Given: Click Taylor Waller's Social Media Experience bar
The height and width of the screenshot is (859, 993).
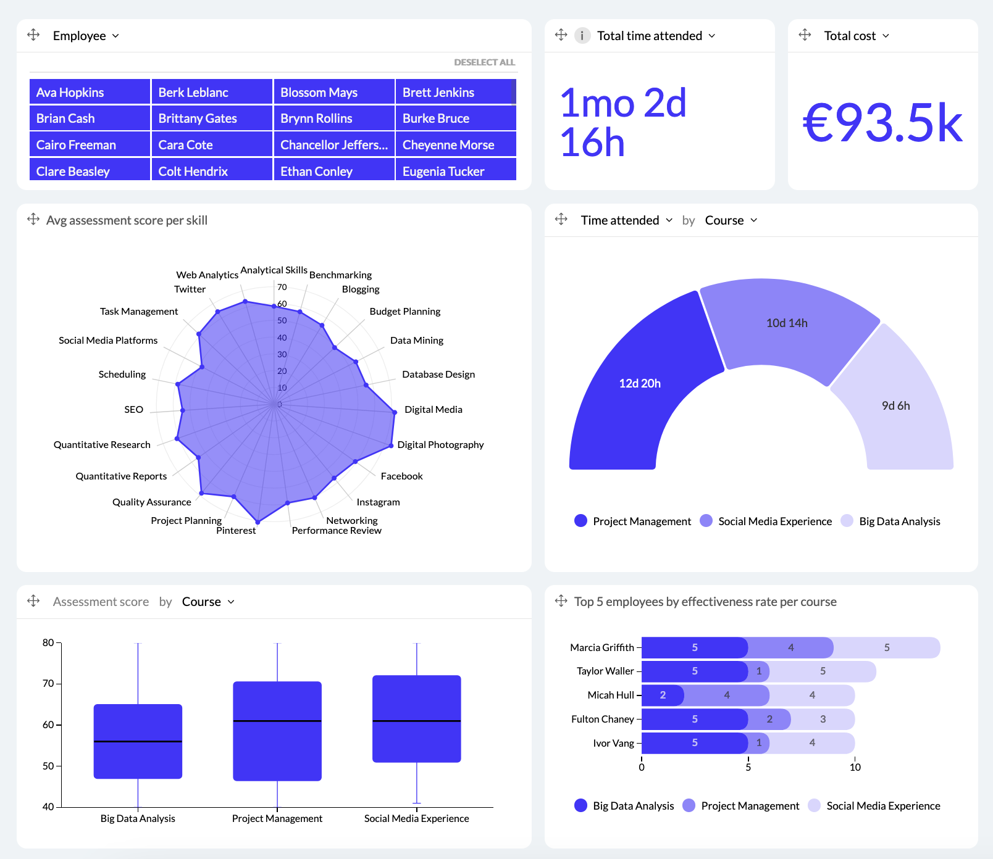Looking at the screenshot, I should click(x=823, y=671).
